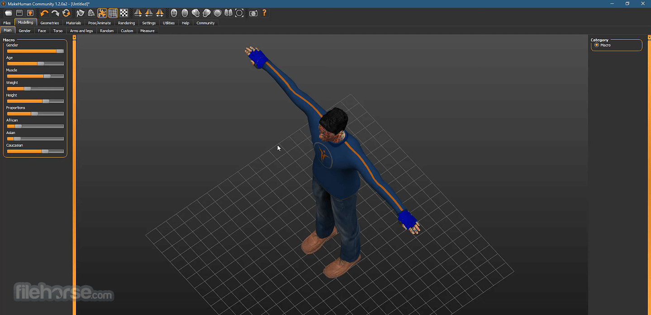Toggle the orange Pose figure icon
This screenshot has width=651, height=315.
click(x=102, y=13)
